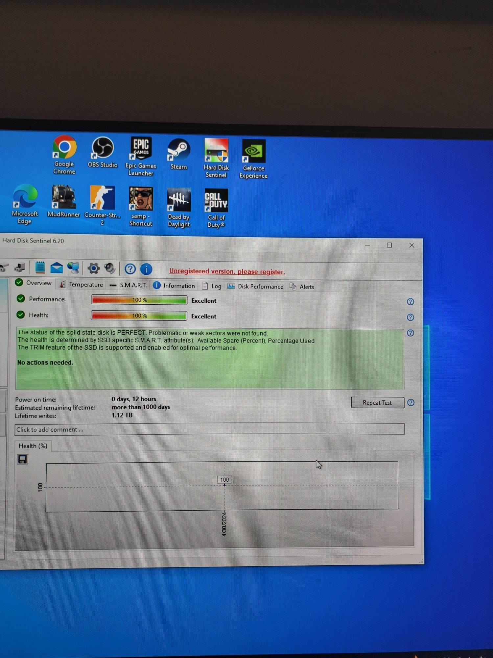This screenshot has width=493, height=658.
Task: Click the network monitor globe icon
Action: tap(73, 268)
